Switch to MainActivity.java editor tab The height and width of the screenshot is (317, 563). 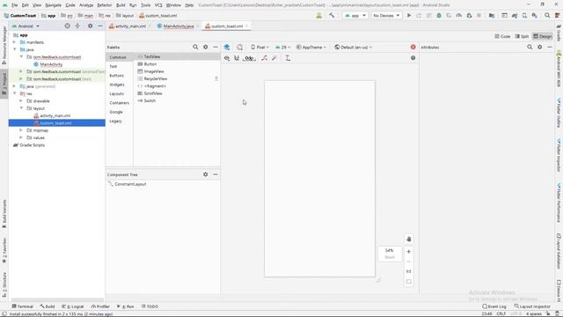click(178, 26)
